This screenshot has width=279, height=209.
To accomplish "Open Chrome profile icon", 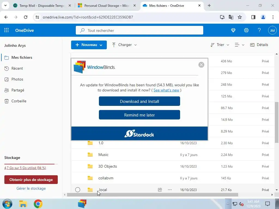I will 263,17.
